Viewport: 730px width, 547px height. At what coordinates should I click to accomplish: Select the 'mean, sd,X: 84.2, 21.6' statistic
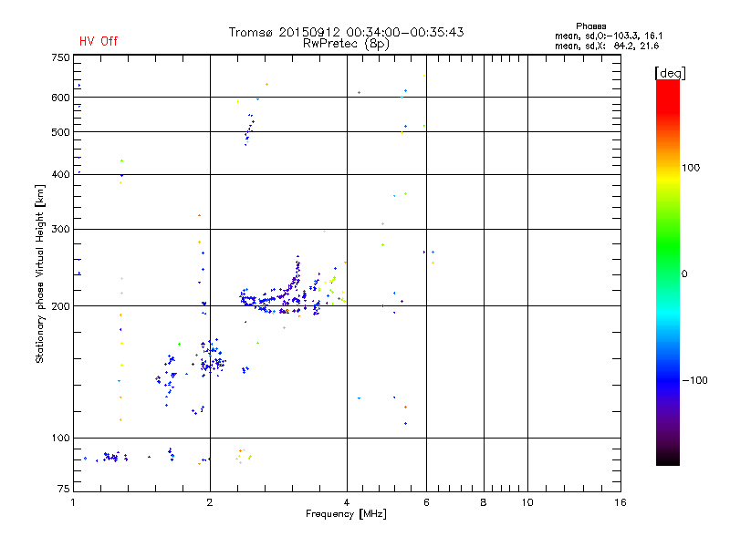point(607,46)
